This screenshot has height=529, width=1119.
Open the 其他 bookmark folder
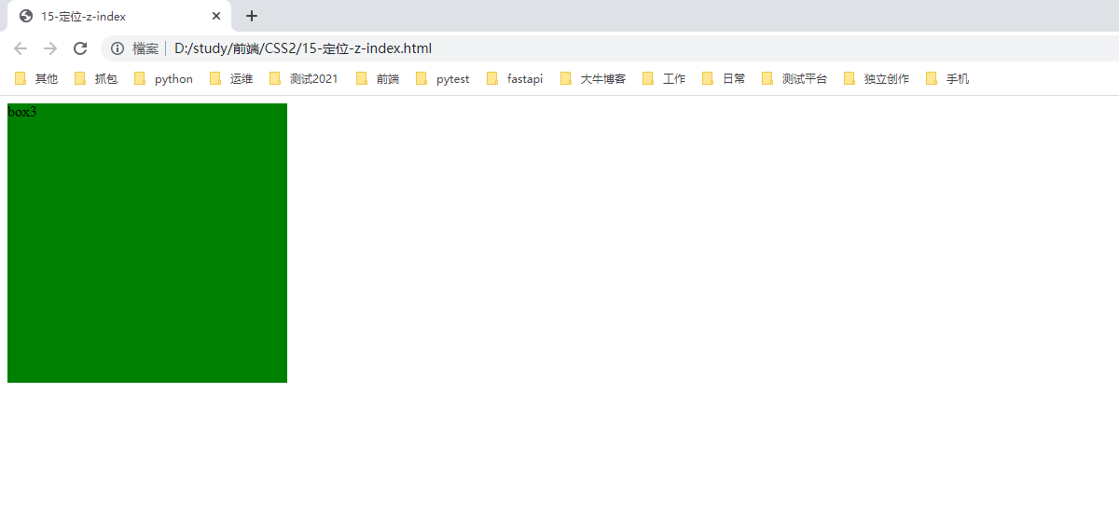(x=36, y=79)
